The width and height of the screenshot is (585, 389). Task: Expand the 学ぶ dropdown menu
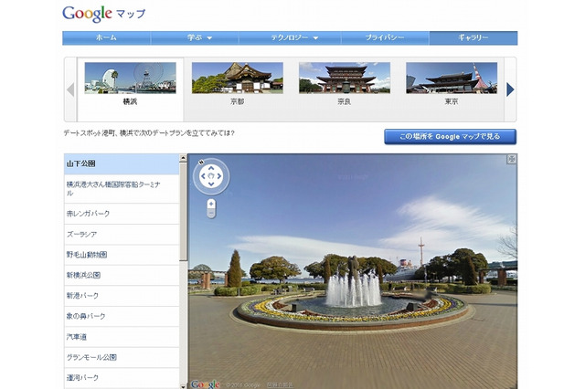199,38
